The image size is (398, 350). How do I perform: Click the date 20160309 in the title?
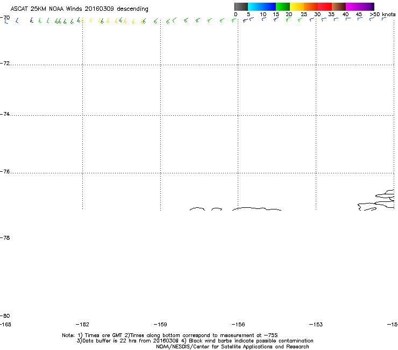tap(99, 9)
